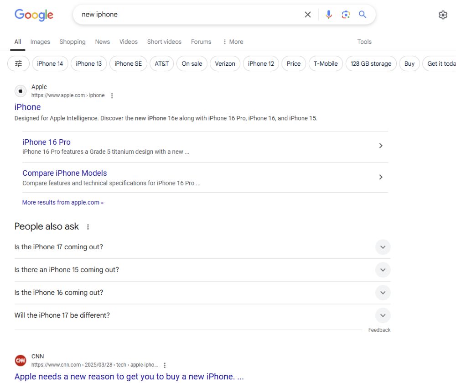
Task: Click the 'Designed for Apple Intelligence' snippet
Action: [166, 118]
